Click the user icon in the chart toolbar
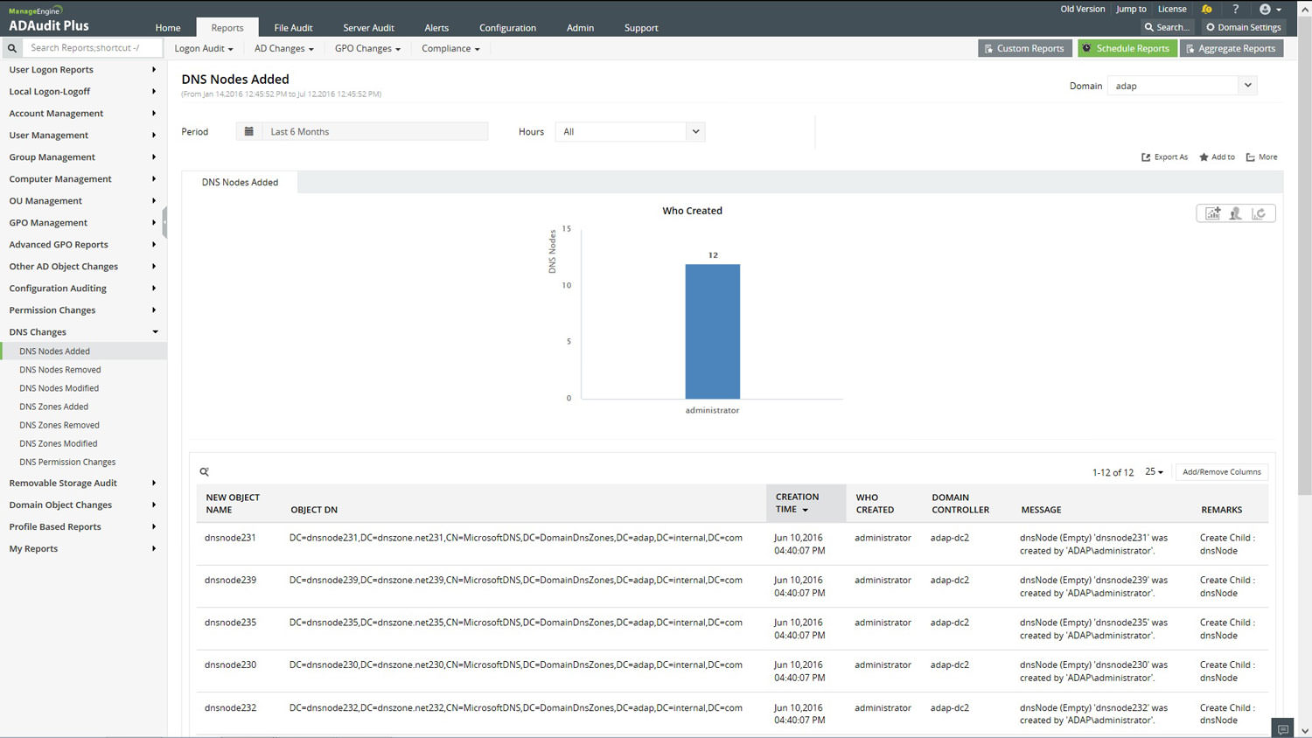Image resolution: width=1312 pixels, height=738 pixels. pyautogui.click(x=1235, y=213)
